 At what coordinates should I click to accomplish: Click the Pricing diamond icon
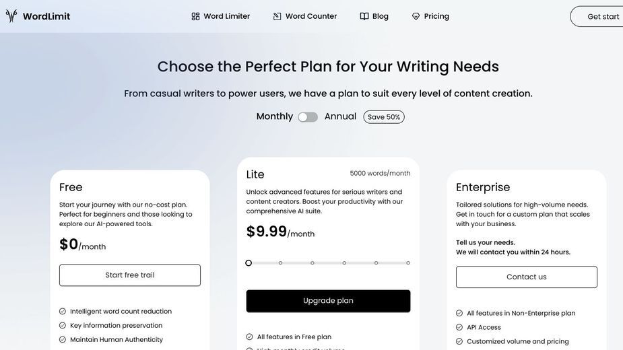point(416,16)
